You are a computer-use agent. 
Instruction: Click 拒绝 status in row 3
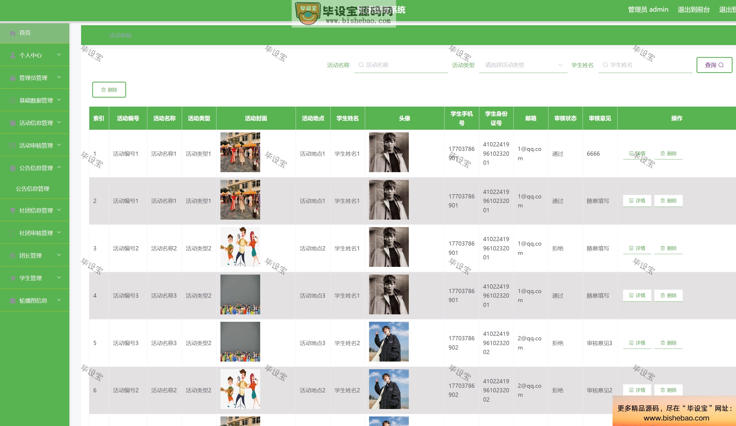click(x=557, y=249)
